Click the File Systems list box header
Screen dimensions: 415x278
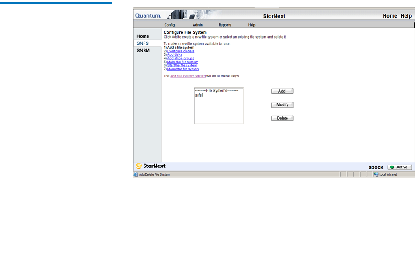click(x=217, y=90)
